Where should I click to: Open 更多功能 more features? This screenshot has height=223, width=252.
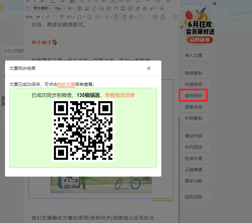coord(195,181)
